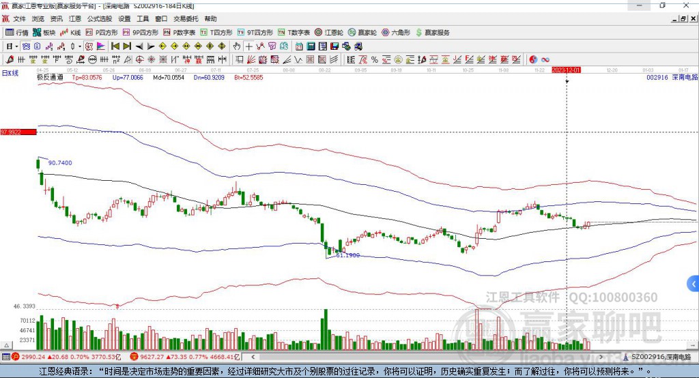Open the dropdown arrow beside candlestick type
The image size is (699, 378).
tap(80, 46)
